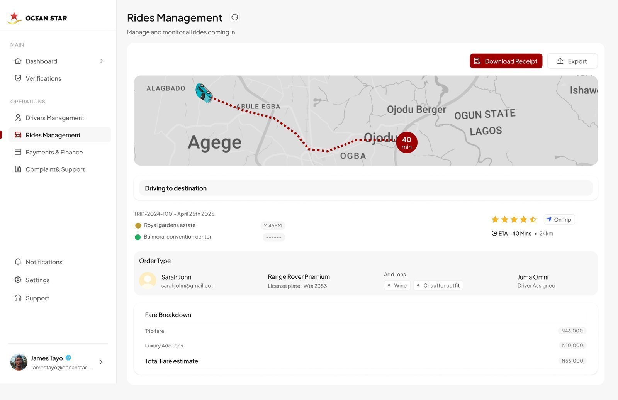Click sarahjohn@gmail.co... email text
The height and width of the screenshot is (400, 618).
[x=188, y=286]
